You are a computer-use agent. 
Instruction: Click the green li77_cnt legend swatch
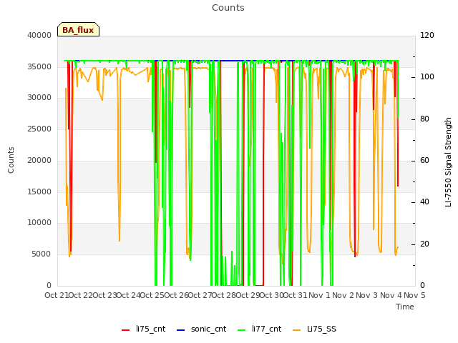tap(242, 330)
